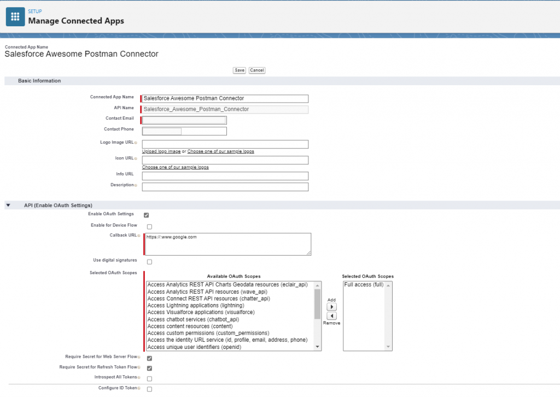Select Access Visualforce applications (visualforce) scope
The height and width of the screenshot is (397, 560).
coord(201,312)
